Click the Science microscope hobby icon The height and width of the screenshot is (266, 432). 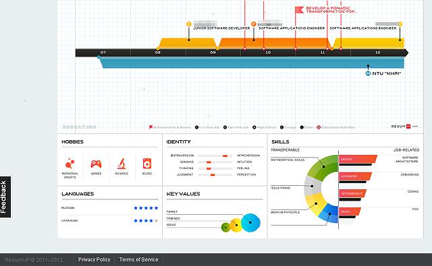122,164
